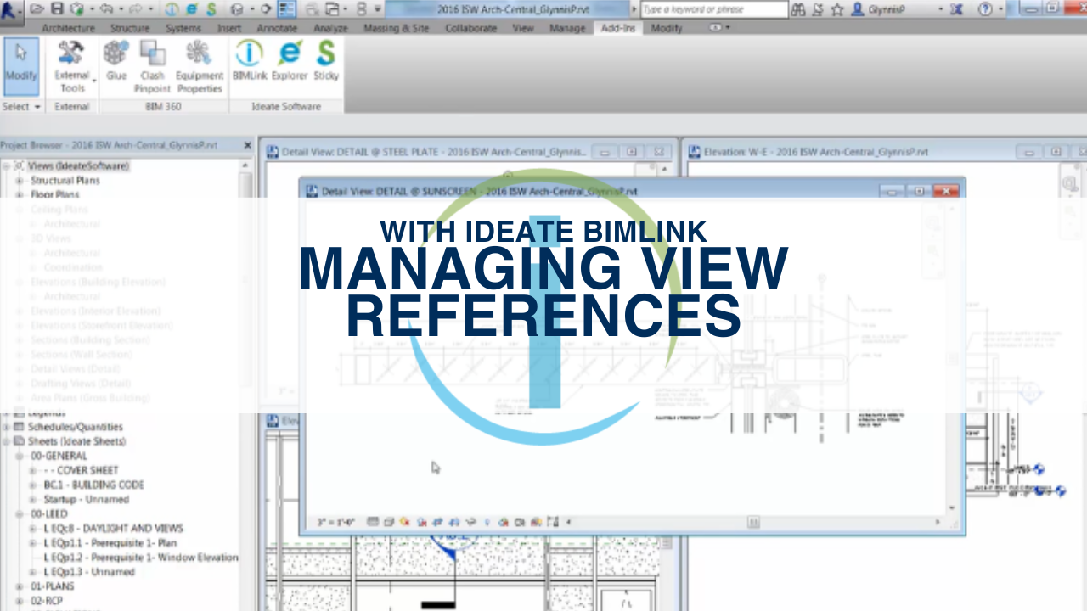Screen dimensions: 1087x611
Task: Collapse the 00-GENERAL sheet group
Action: [x=19, y=456]
